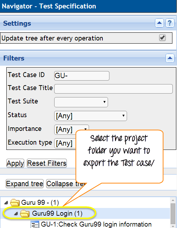Click the Guru 99 root folder icon

click(x=15, y=203)
